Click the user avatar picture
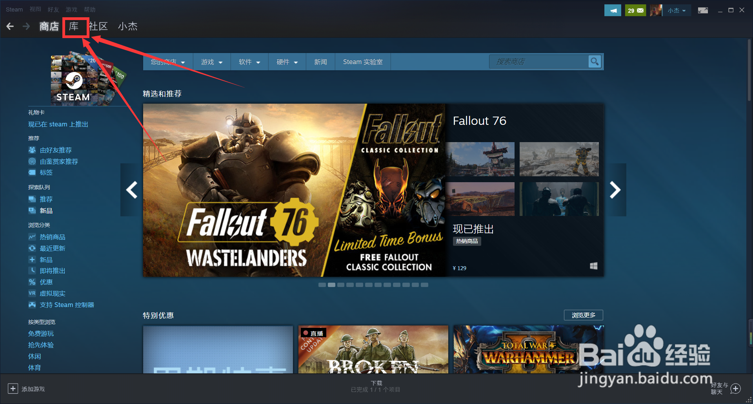753x404 pixels. (x=656, y=11)
